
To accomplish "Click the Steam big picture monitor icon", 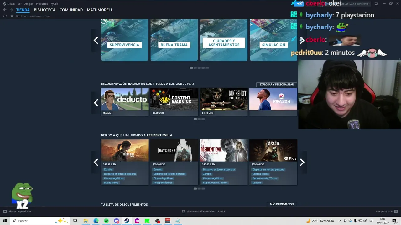I will point(376,4).
